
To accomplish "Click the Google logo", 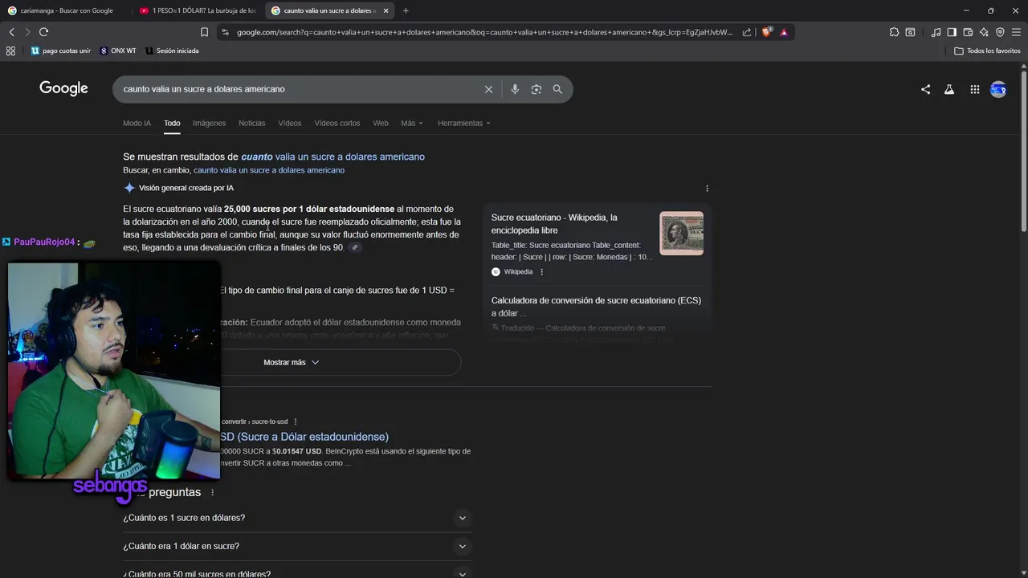I will (63, 88).
